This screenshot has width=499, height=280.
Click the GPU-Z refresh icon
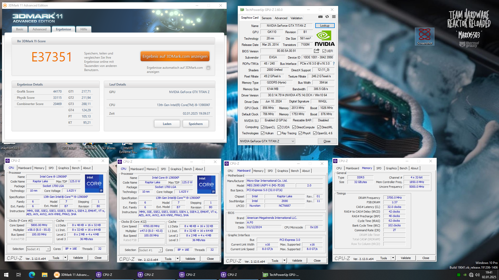(327, 17)
